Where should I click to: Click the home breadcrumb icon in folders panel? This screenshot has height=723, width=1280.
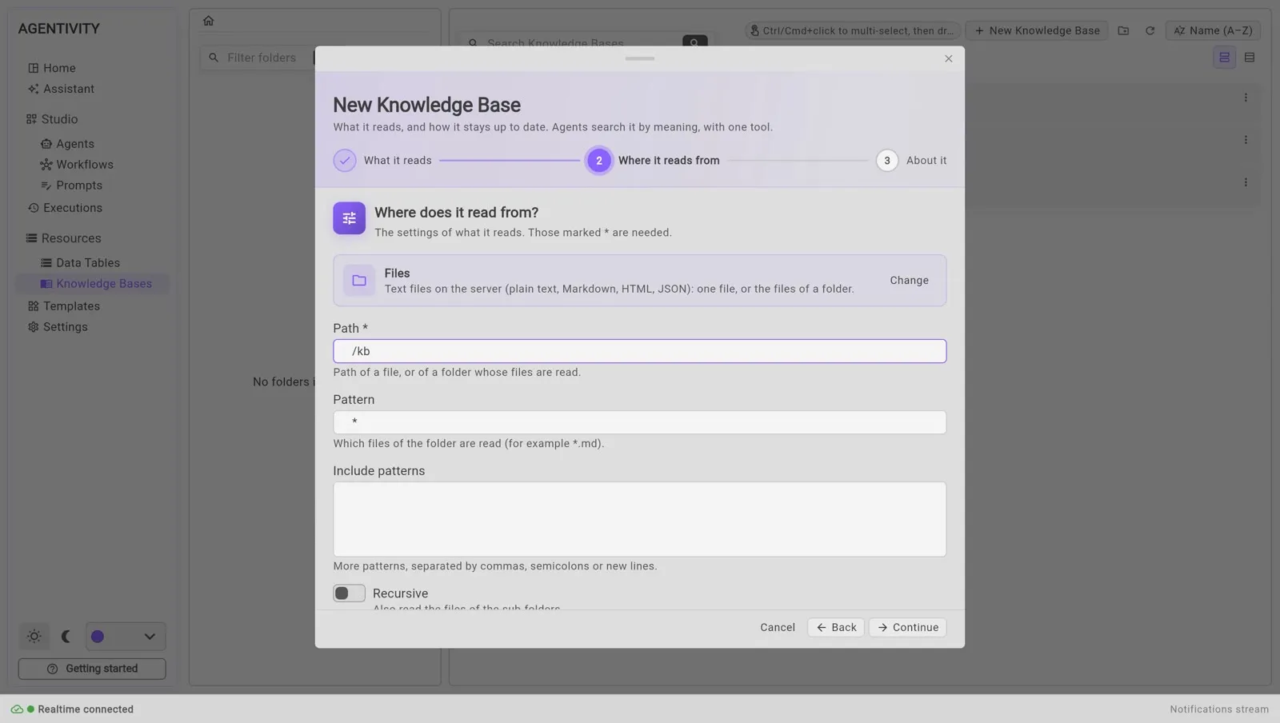tap(208, 21)
